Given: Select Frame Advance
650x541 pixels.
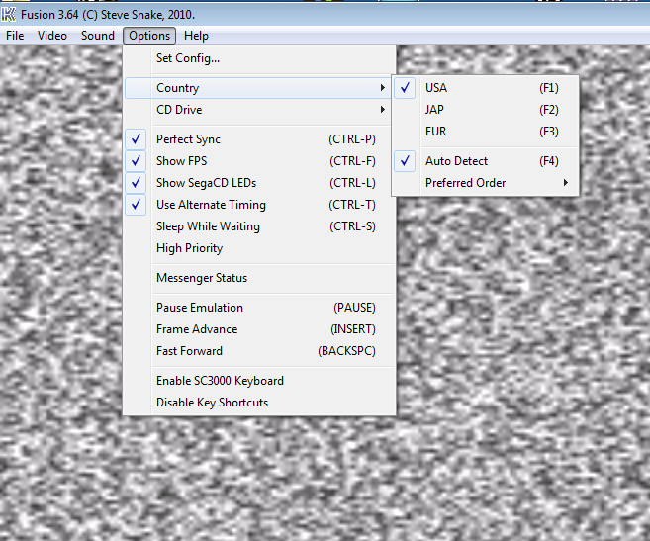Looking at the screenshot, I should tap(259, 329).
